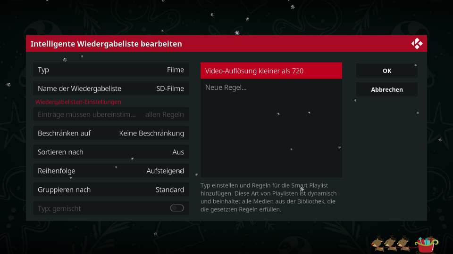Open the 'Beschränken auf' limit selector
This screenshot has width=453, height=254.
[x=111, y=133]
